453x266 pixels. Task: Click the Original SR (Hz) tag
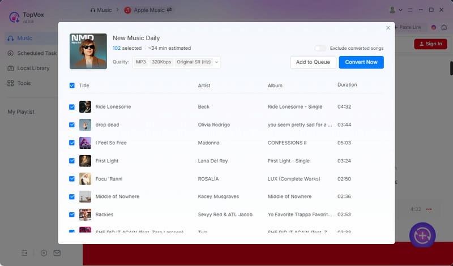click(x=194, y=62)
